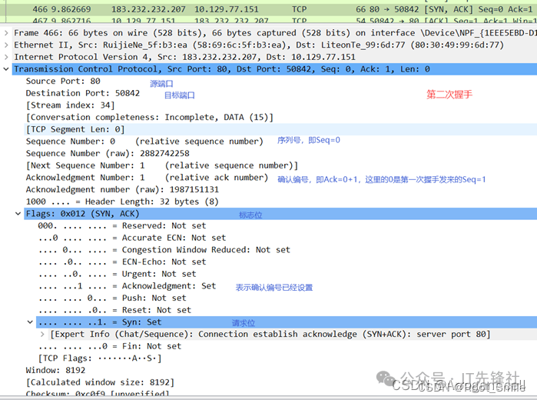The image size is (537, 400).
Task: Collapse the Transmission Control Protocol section
Action: point(7,69)
